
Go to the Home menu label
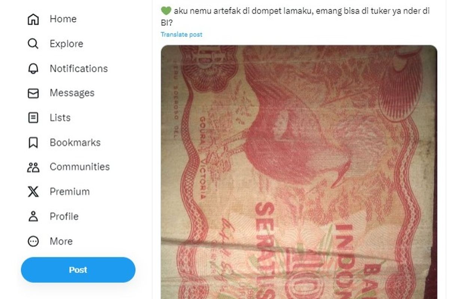coord(63,19)
